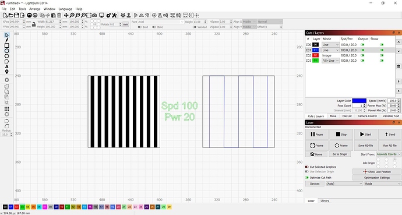Select the Text tool
Screen dimensions: 402x215
click(x=6, y=66)
